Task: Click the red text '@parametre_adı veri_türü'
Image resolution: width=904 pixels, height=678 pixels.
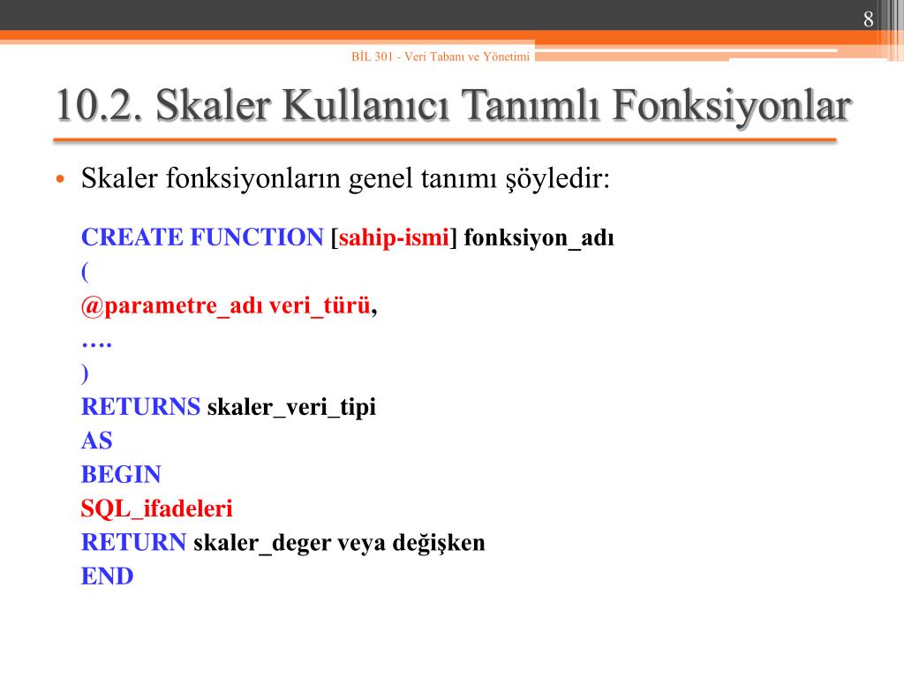Action: coord(225,305)
